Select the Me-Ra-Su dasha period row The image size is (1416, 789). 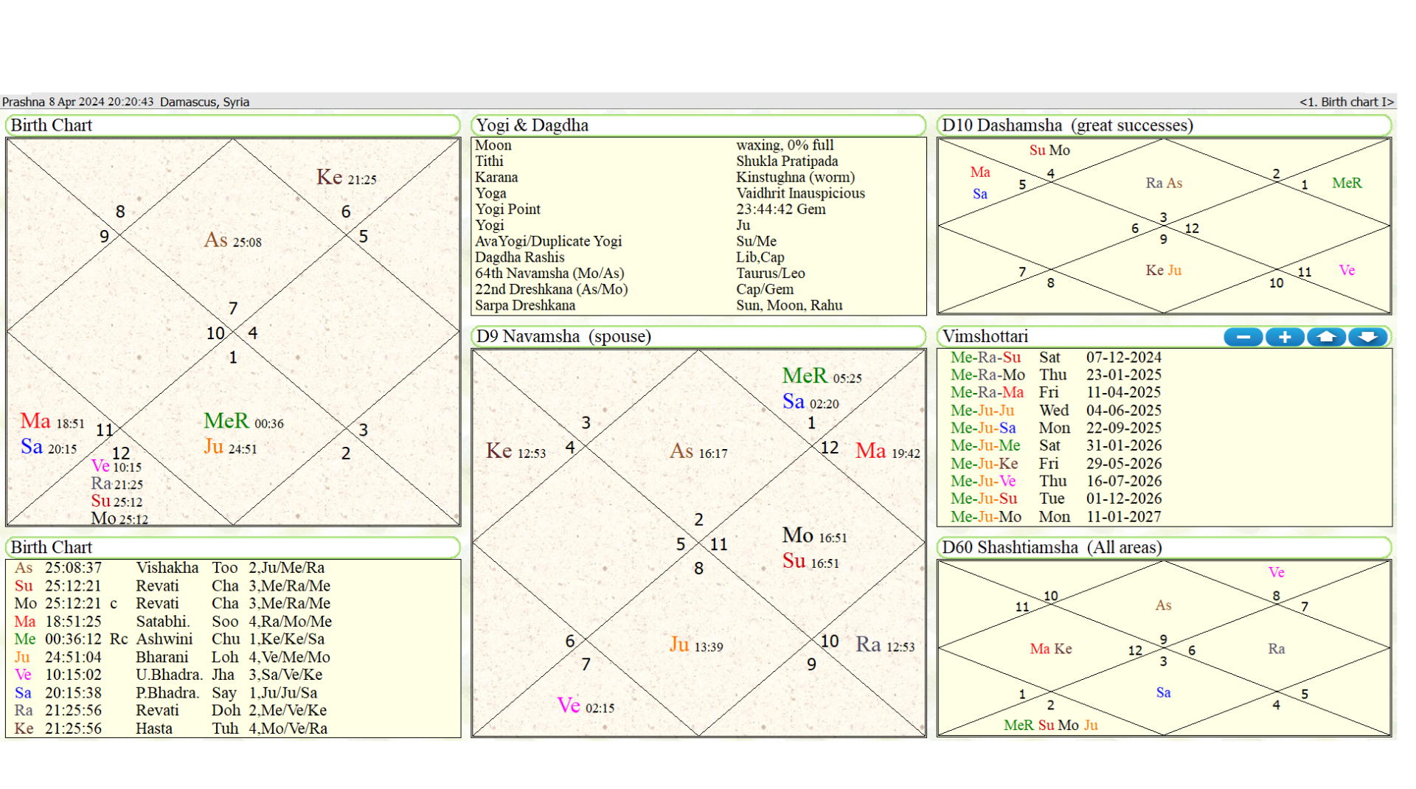pos(1055,357)
